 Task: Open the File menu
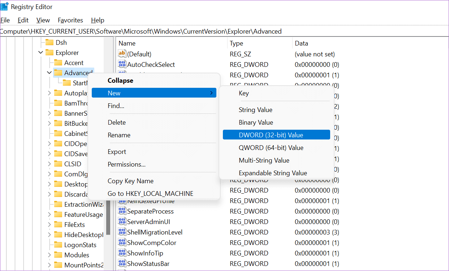[x=5, y=20]
